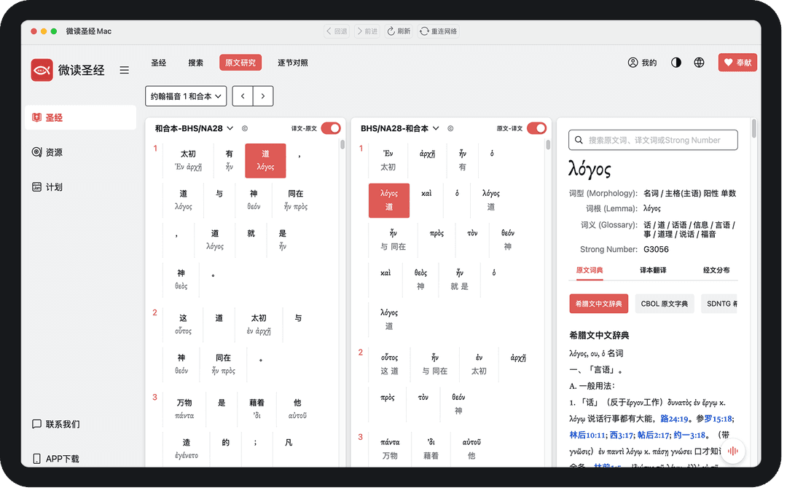Go to previous chapter arrow
This screenshot has height=493, width=787.
(243, 96)
